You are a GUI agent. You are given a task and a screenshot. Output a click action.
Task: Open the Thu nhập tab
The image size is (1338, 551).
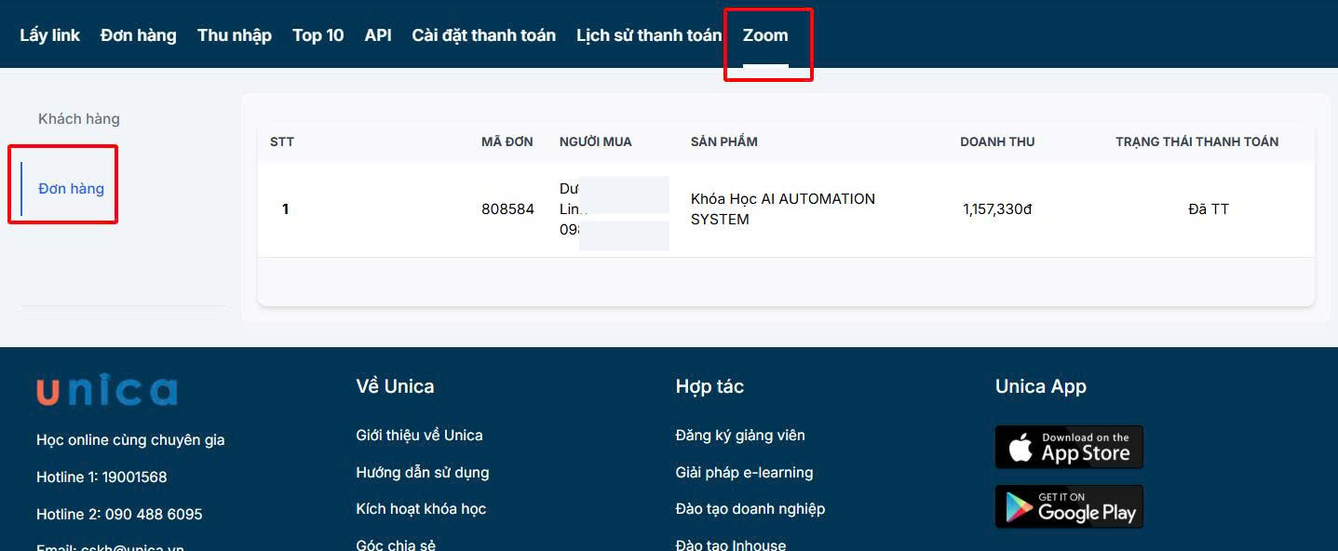(234, 35)
